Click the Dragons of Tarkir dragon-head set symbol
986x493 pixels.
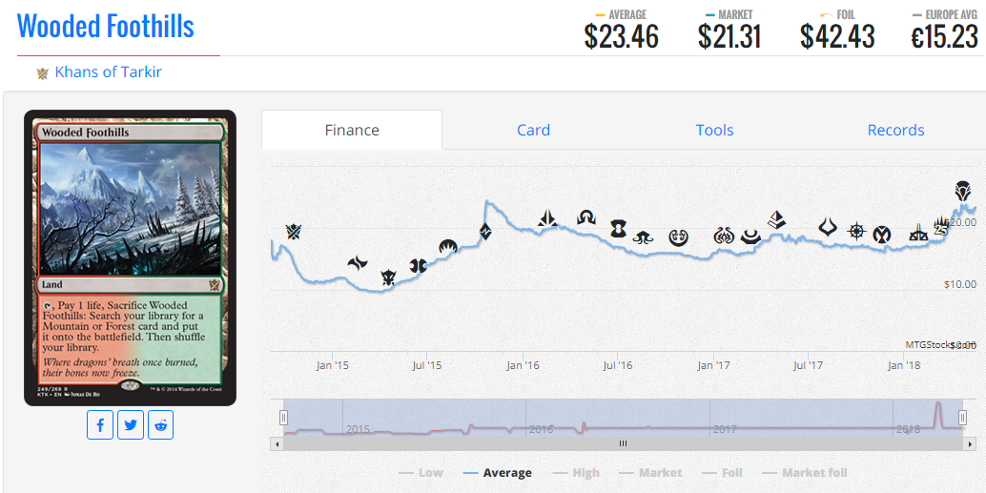(389, 277)
